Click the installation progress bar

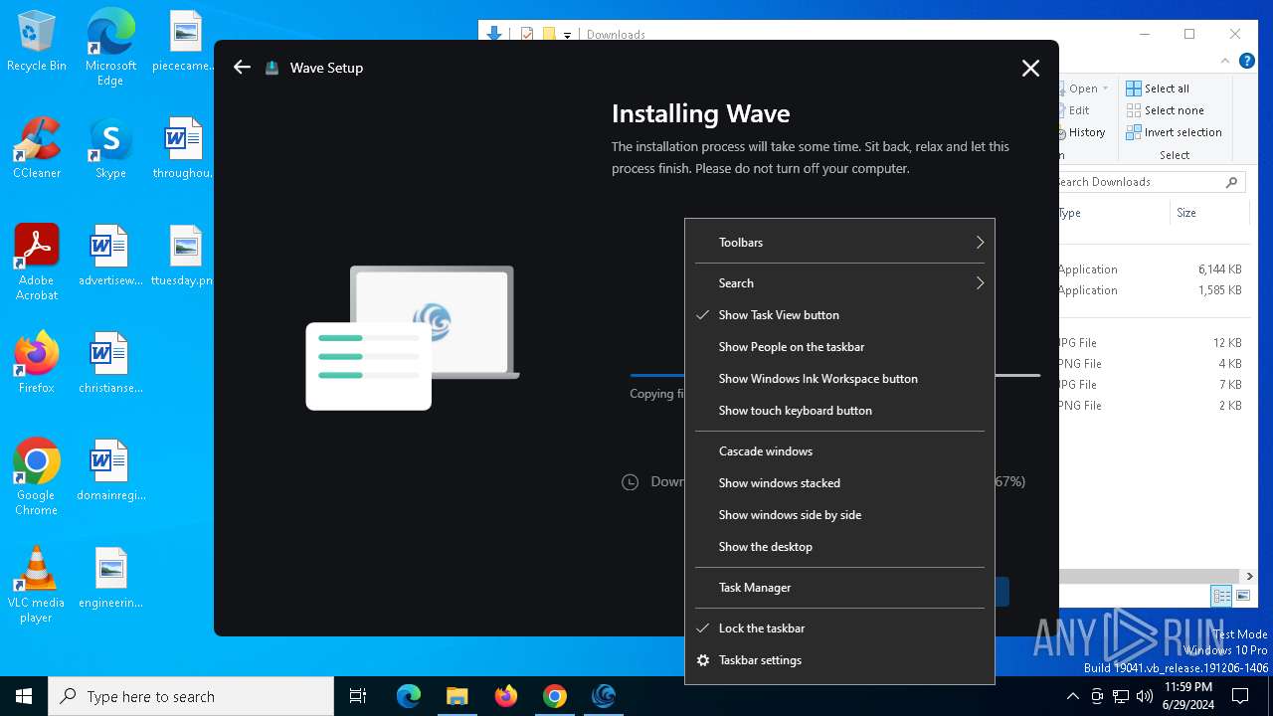pos(835,375)
